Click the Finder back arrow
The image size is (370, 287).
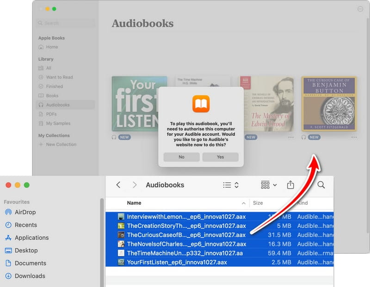coord(118,185)
